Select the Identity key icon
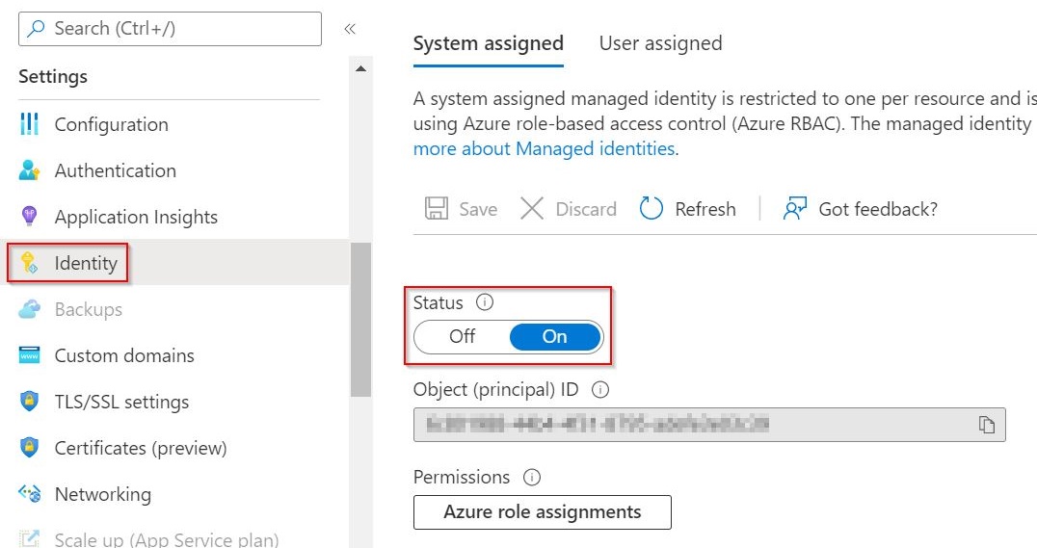 29,263
